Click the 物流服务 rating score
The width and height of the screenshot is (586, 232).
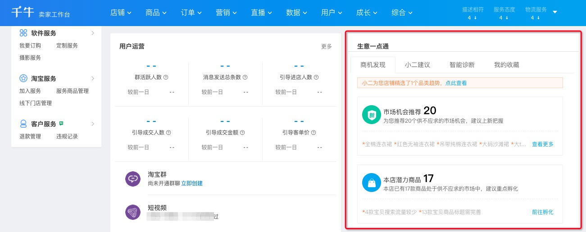[x=536, y=18]
